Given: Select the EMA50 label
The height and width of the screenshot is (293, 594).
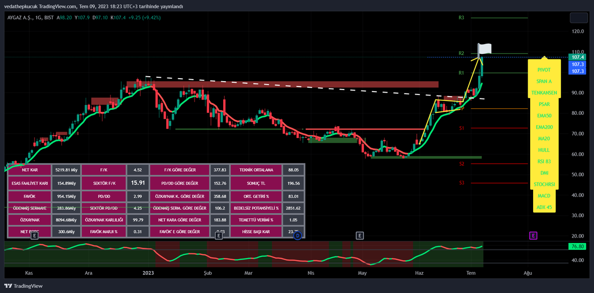Looking at the screenshot, I should 544,116.
